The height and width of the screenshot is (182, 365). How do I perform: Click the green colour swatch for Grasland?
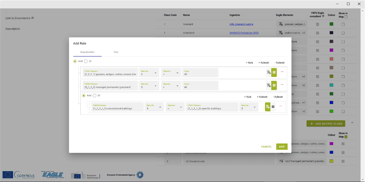click(x=331, y=24)
